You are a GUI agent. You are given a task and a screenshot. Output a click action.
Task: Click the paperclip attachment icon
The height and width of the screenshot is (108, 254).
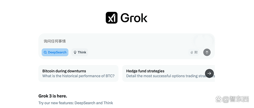point(192,52)
